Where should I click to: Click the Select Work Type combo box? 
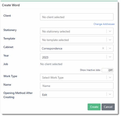[x=77, y=77]
